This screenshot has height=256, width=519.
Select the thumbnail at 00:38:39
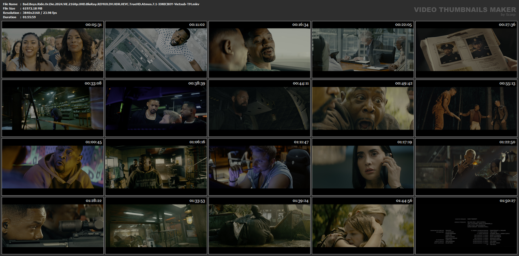(156, 108)
